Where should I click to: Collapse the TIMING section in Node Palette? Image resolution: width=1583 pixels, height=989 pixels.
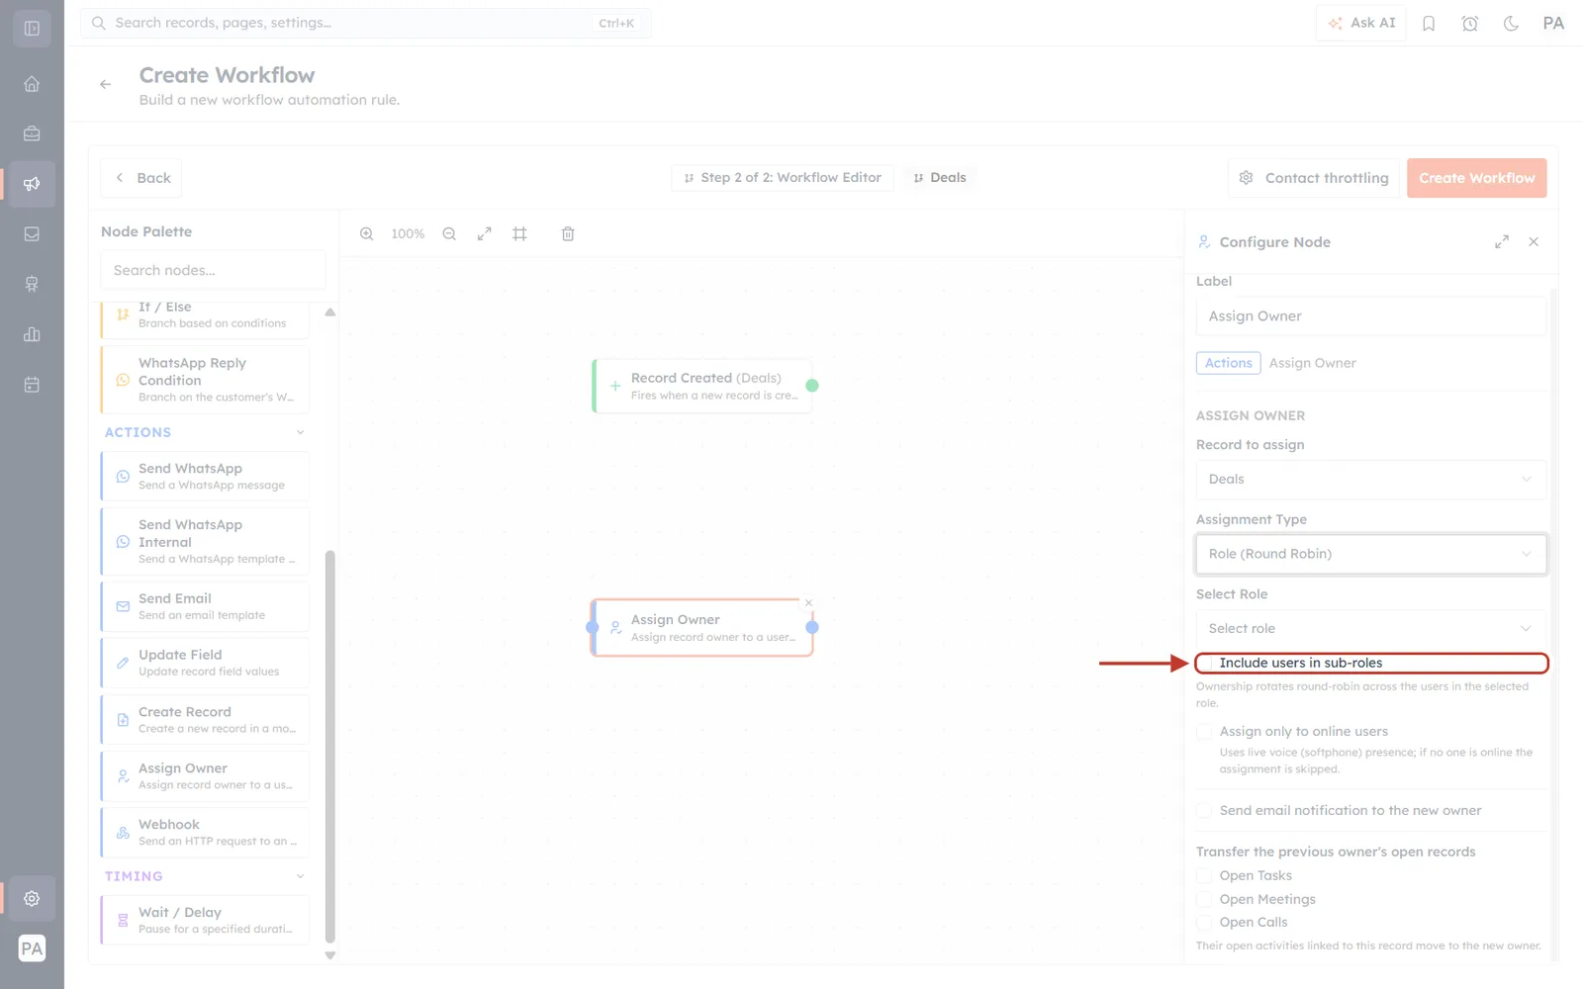301,876
